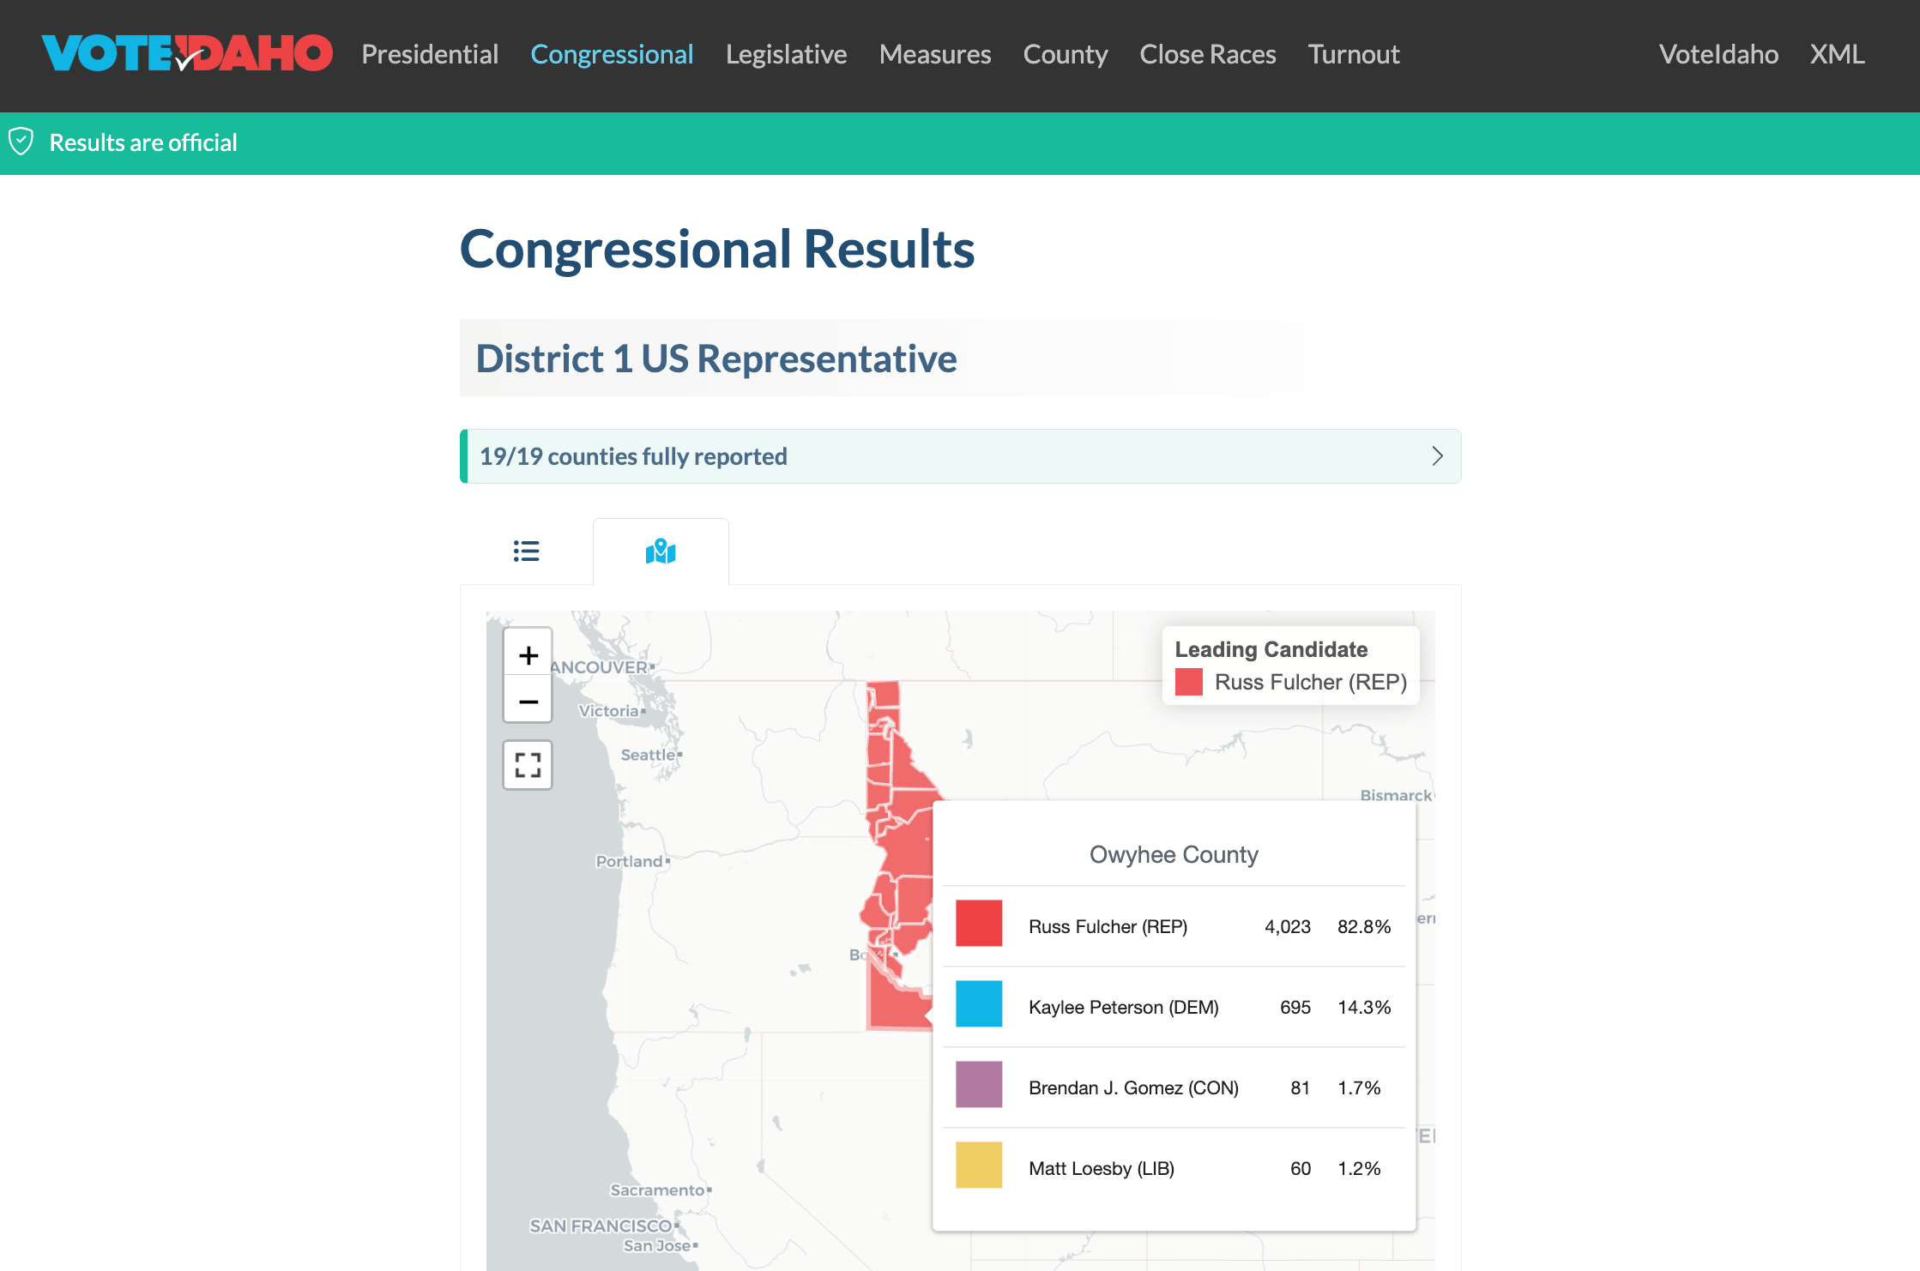
Task: Click Matt Loesby's yellow color swatch
Action: click(979, 1166)
